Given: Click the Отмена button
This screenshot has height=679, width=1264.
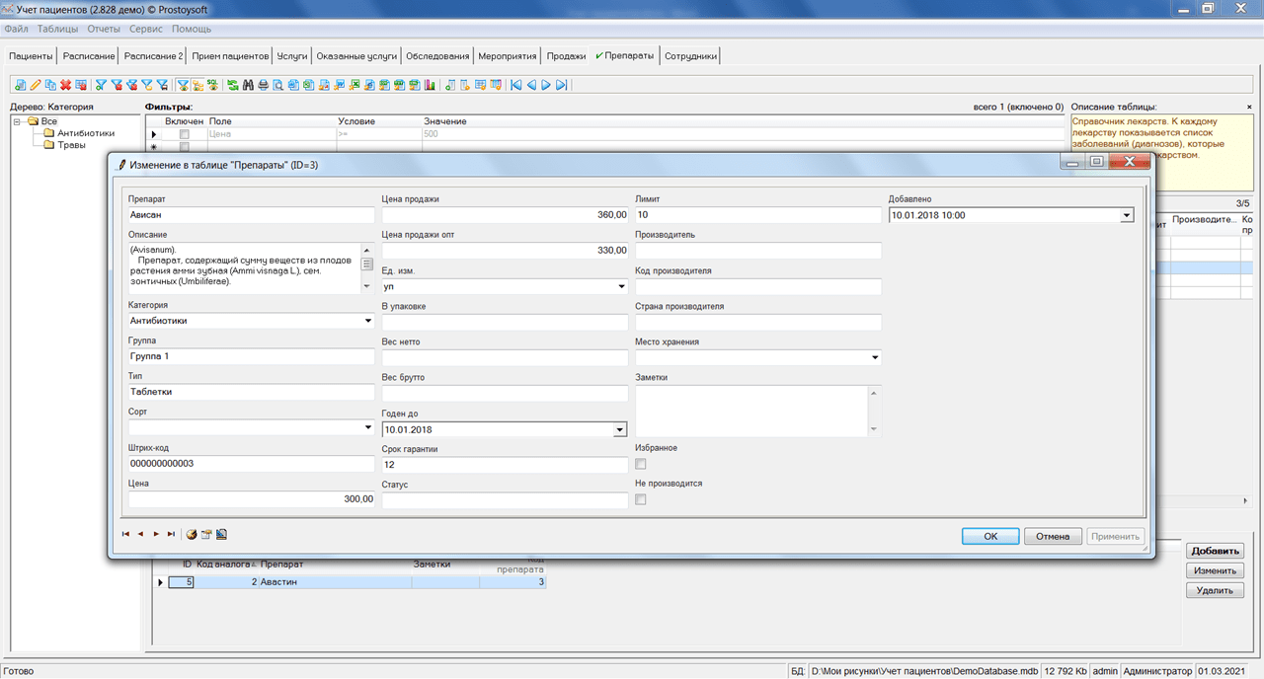Looking at the screenshot, I should pos(1053,536).
